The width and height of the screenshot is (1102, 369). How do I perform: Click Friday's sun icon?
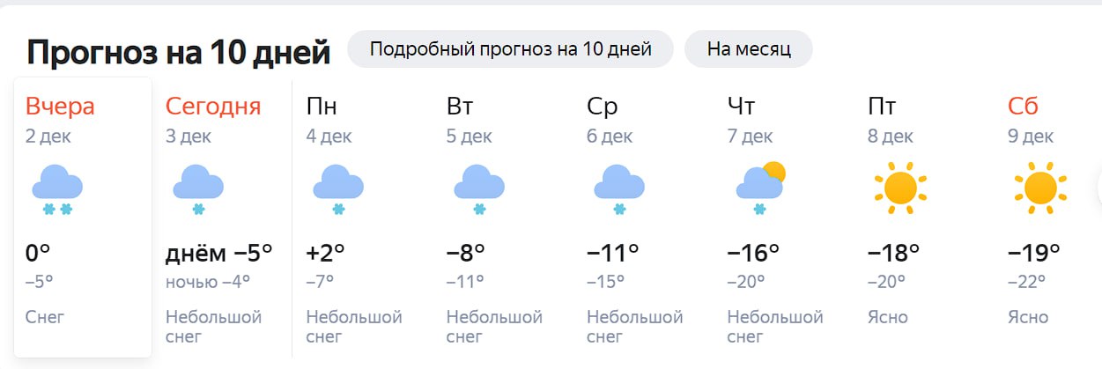899,188
